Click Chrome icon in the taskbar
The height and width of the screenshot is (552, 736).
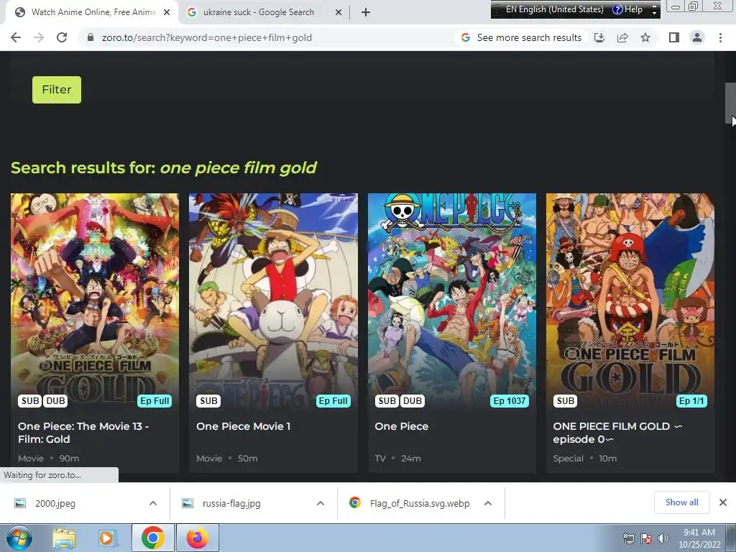tap(152, 538)
